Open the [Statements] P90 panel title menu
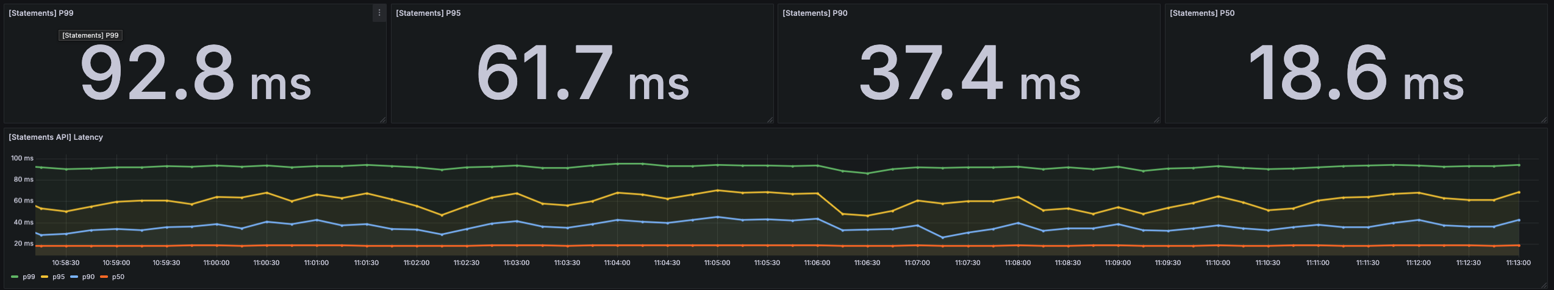 point(815,13)
